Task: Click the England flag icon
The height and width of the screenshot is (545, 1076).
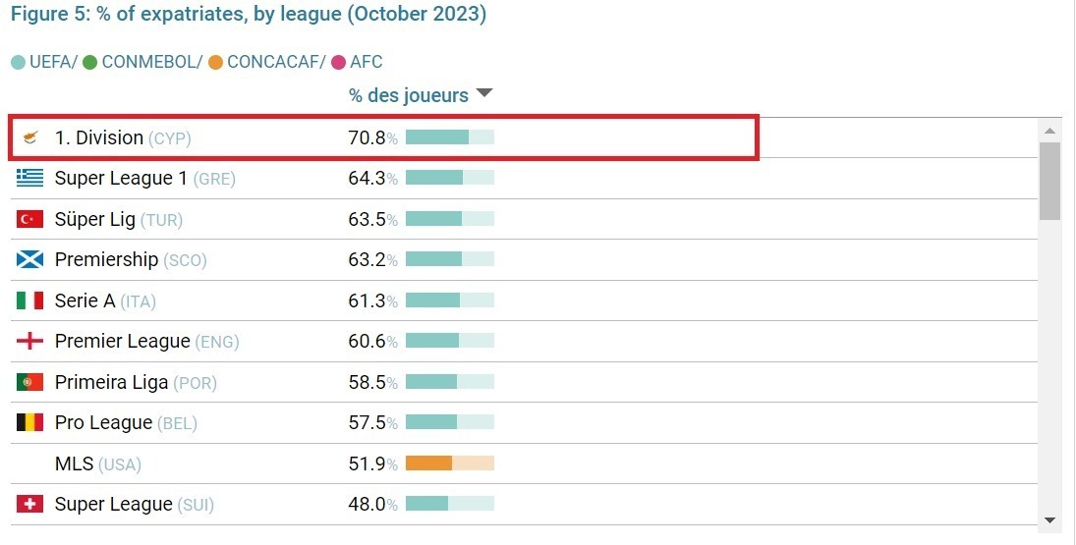Action: point(29,342)
